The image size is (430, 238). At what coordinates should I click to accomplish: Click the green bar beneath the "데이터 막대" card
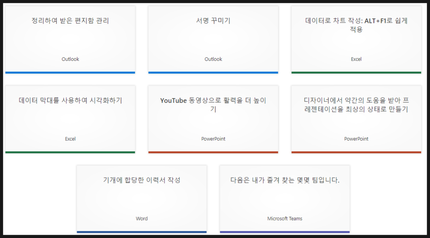[70, 152]
